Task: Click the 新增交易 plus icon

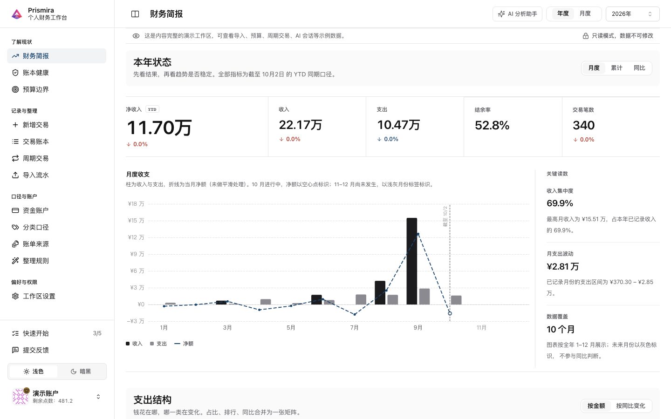Action: [15, 125]
